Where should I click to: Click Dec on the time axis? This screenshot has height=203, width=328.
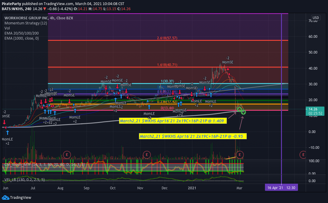point(164,188)
